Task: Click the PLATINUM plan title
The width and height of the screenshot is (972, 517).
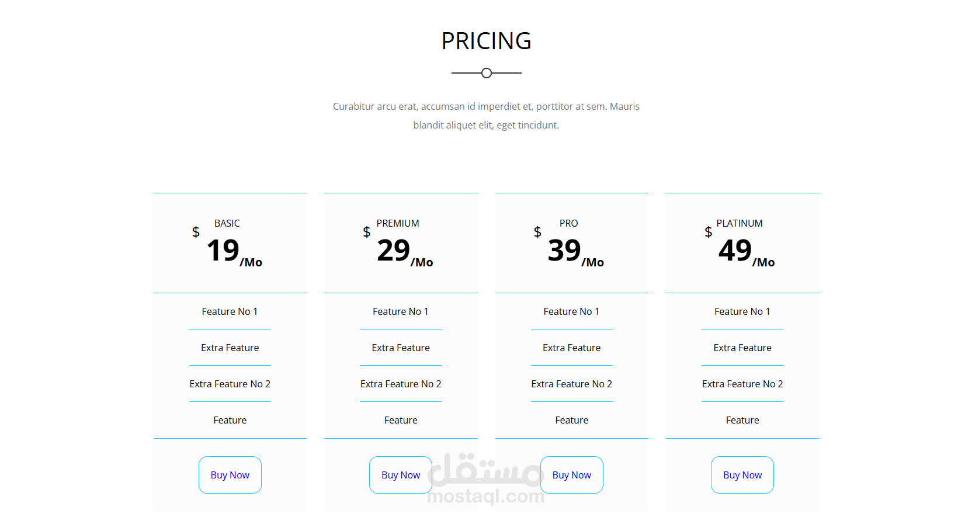Action: [739, 223]
